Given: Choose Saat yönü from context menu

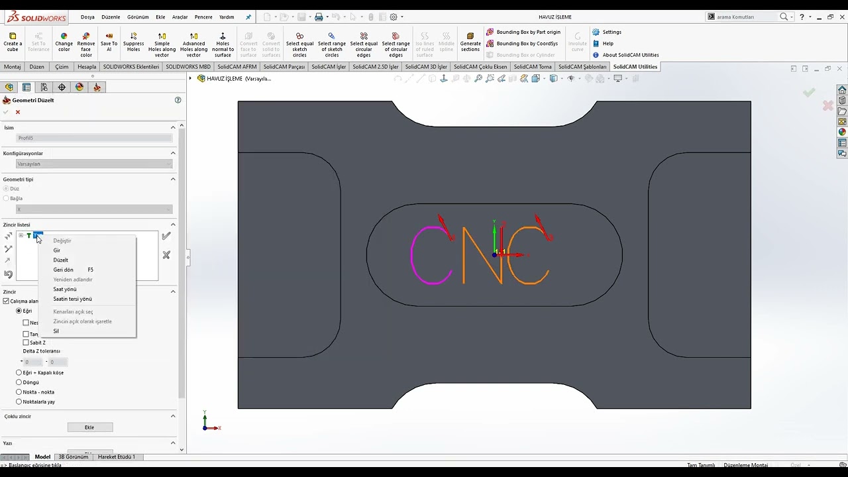Looking at the screenshot, I should tap(65, 290).
